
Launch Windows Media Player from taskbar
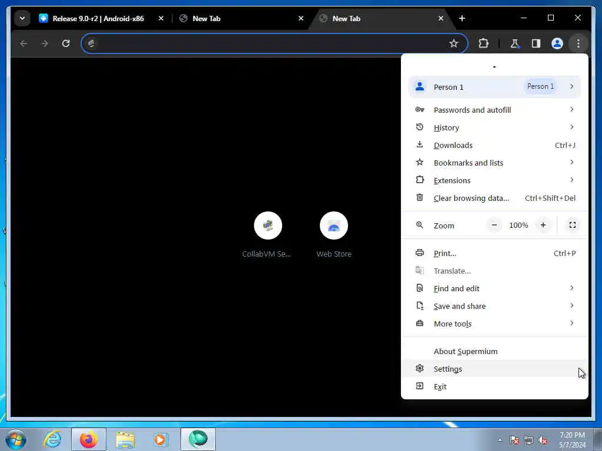click(160, 440)
